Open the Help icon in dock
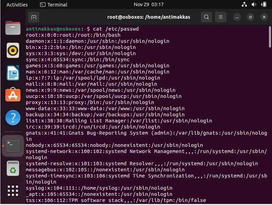 (13, 118)
